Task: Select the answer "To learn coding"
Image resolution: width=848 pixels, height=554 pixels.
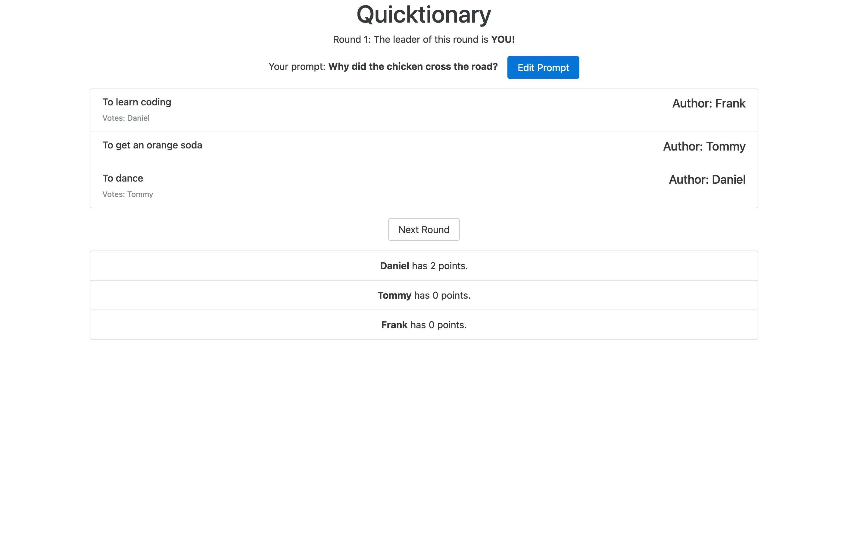Action: pos(136,102)
